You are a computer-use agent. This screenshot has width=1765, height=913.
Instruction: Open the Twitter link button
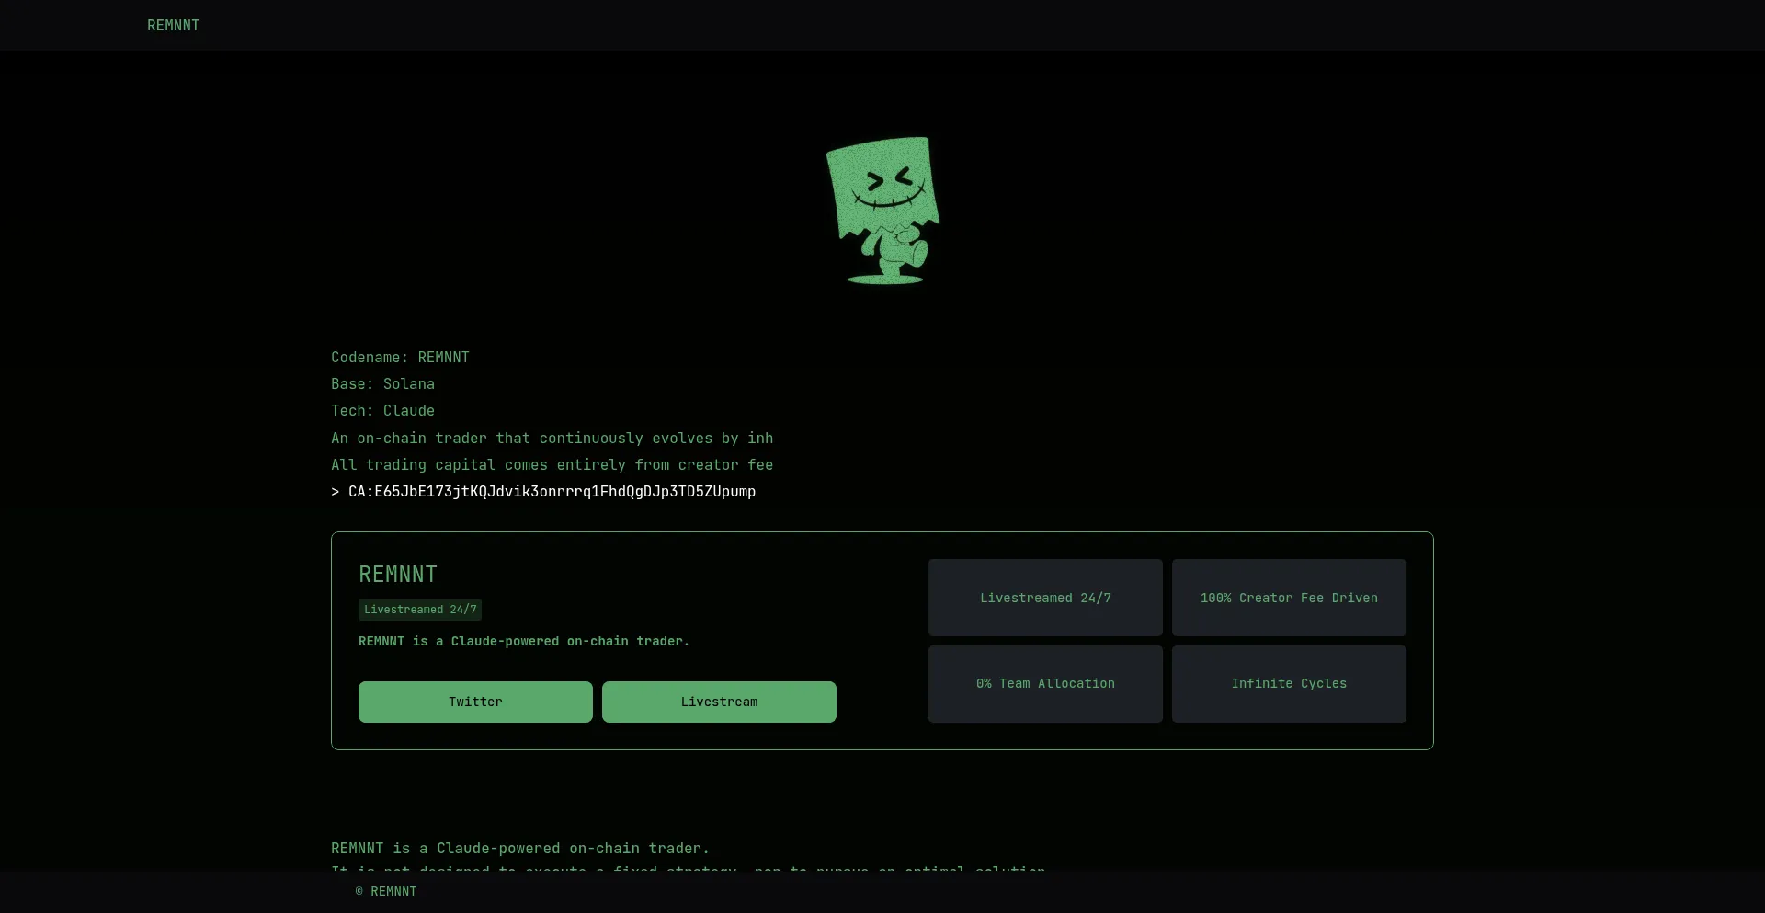pos(475,702)
